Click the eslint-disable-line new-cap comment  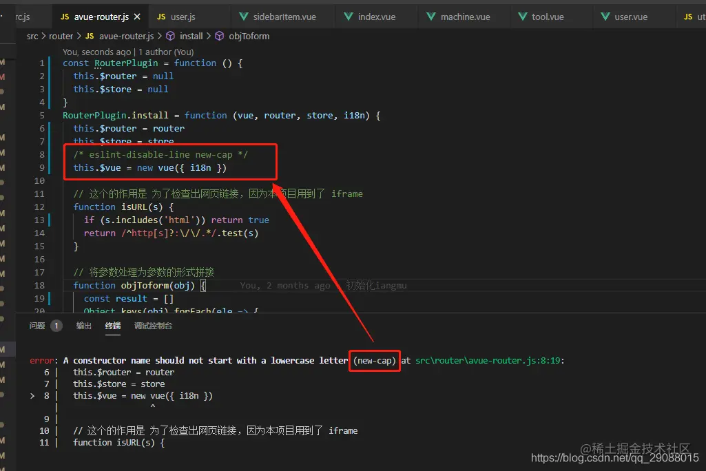[160, 154]
